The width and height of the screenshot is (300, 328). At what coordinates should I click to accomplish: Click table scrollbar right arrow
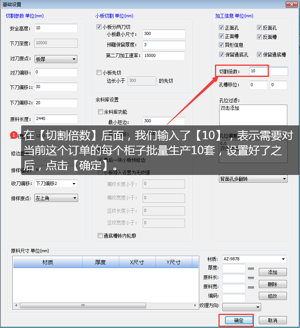point(195,305)
